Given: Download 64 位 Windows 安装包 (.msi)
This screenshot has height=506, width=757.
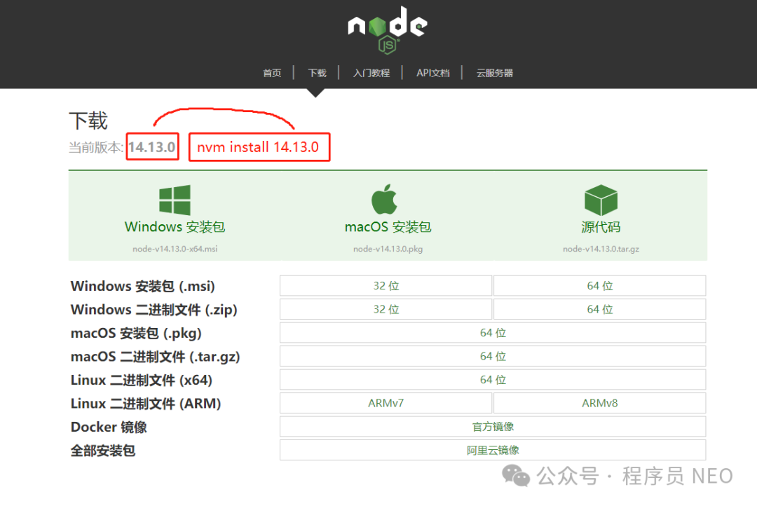Looking at the screenshot, I should (x=599, y=285).
